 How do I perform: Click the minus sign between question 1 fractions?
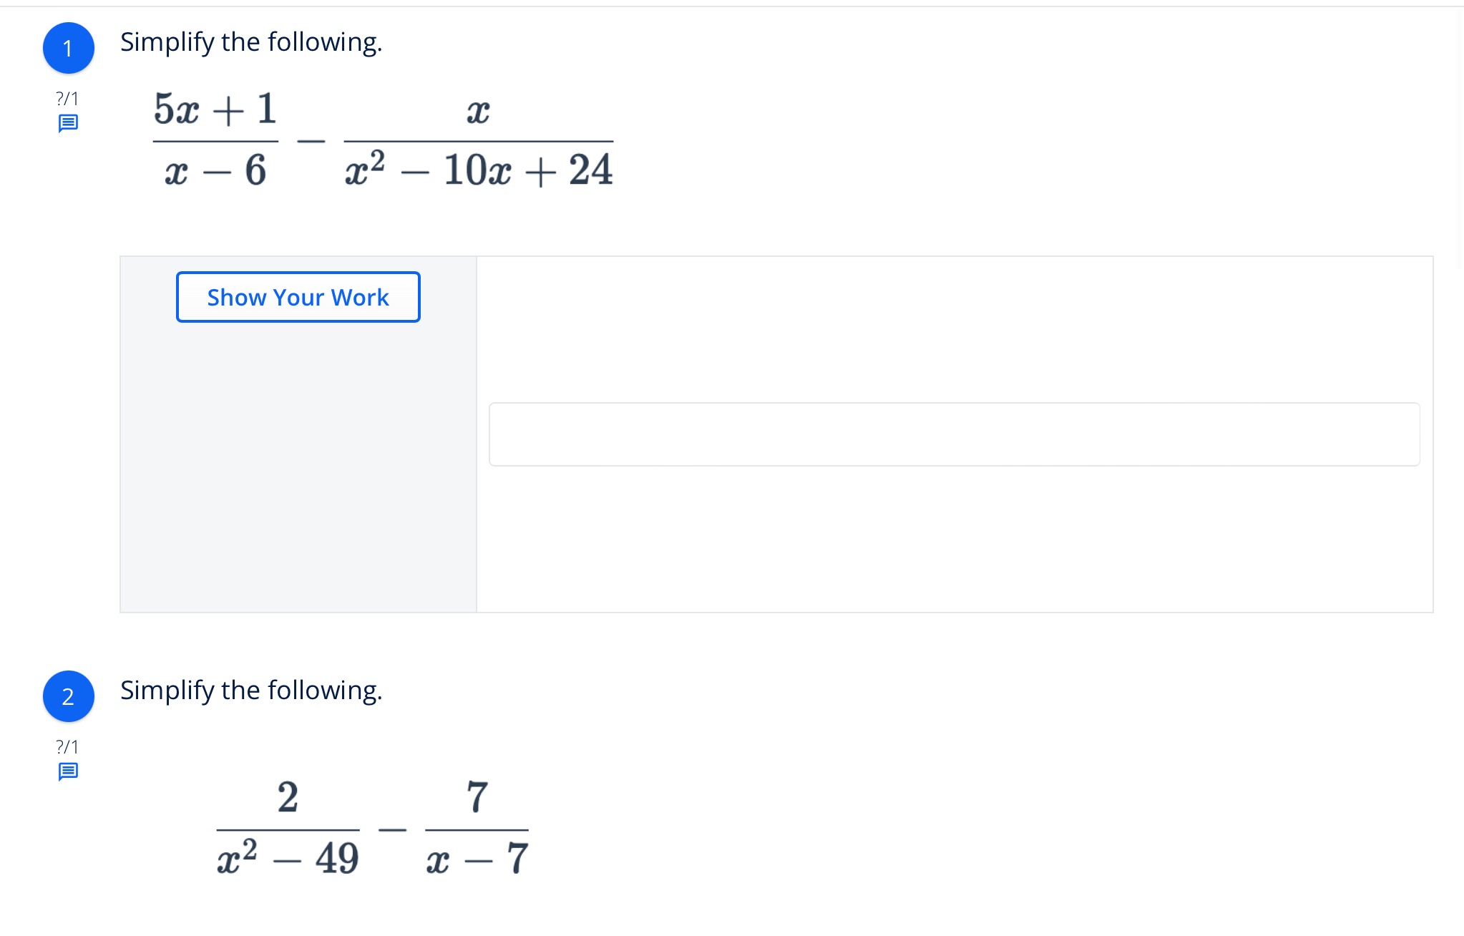point(311,141)
